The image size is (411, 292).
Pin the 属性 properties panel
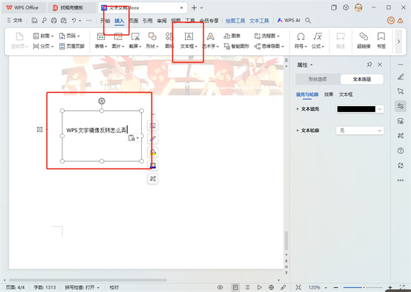(x=369, y=65)
